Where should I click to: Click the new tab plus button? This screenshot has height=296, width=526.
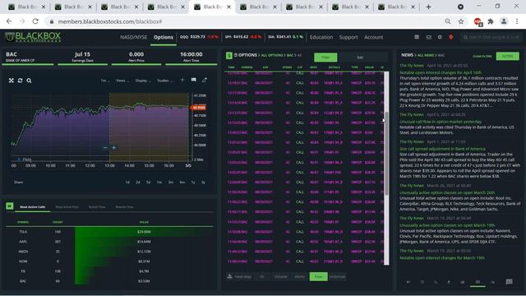click(x=429, y=7)
